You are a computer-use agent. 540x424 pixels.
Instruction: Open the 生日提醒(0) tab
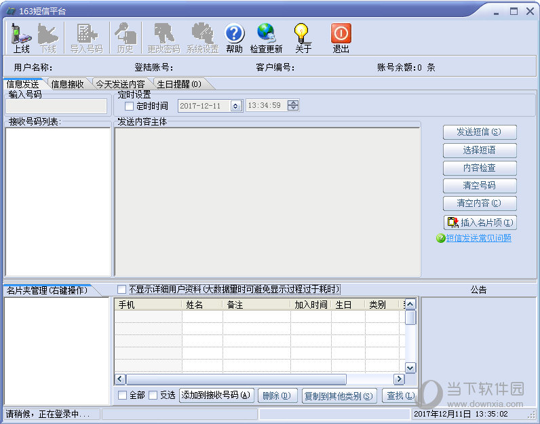tap(179, 84)
